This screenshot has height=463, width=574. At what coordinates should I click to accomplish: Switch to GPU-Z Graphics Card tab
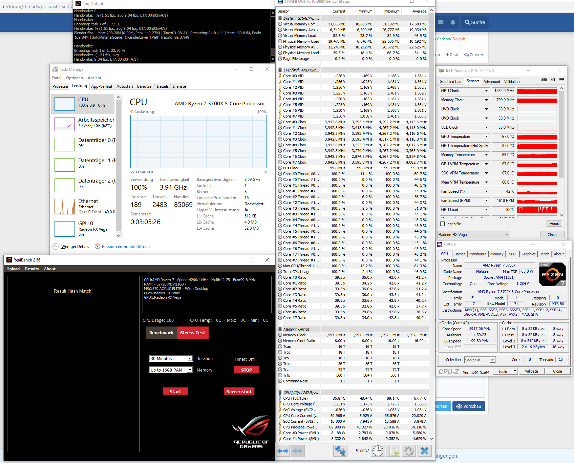pyautogui.click(x=451, y=82)
